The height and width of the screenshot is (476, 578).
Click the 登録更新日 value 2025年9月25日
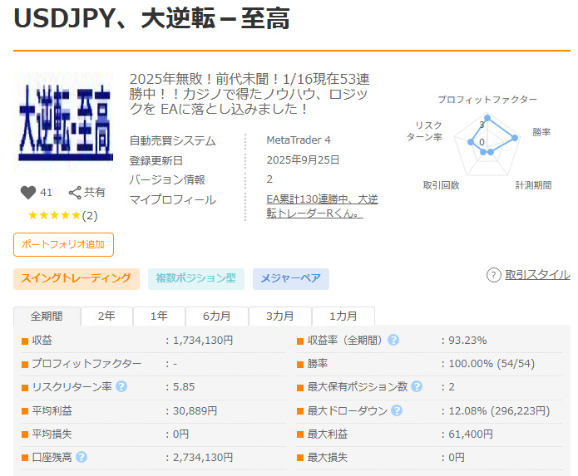pos(303,159)
